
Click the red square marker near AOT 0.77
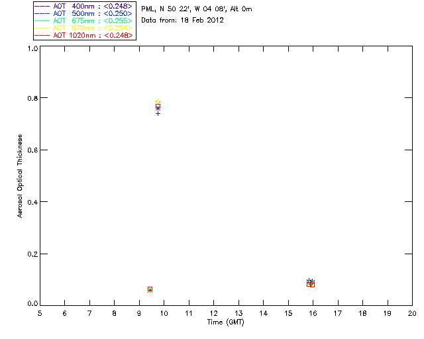(x=158, y=107)
